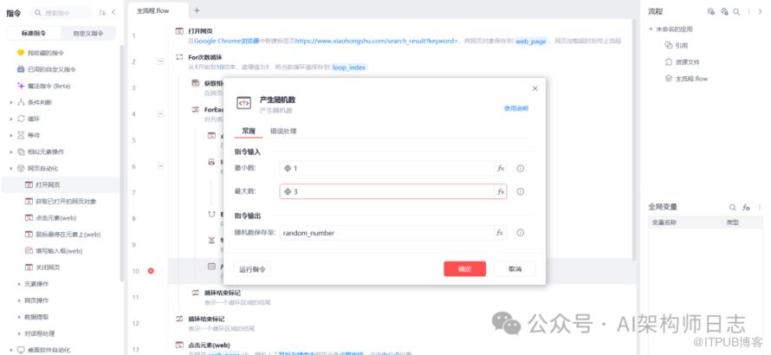Open the 资源文件 item in flow tree

point(682,62)
